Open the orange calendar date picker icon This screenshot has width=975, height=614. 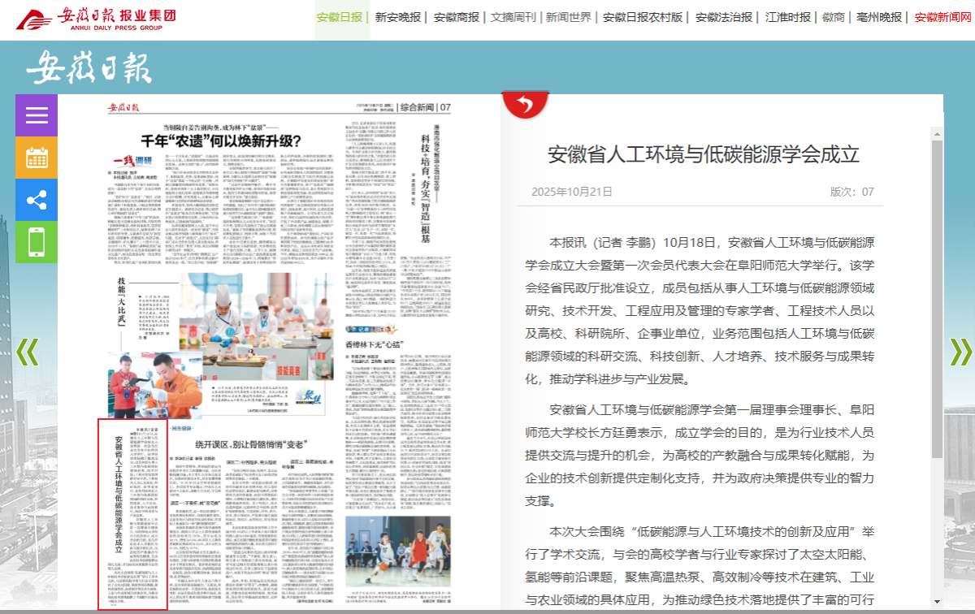[37, 158]
